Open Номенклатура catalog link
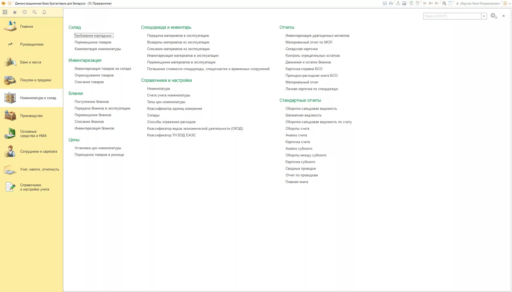 click(x=158, y=89)
